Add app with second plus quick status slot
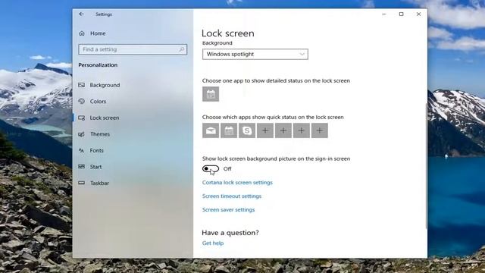The height and width of the screenshot is (273, 485). pos(283,130)
